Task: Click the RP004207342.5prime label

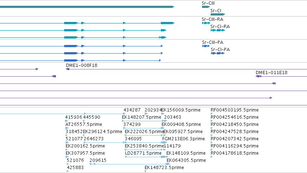Action: 234,139
